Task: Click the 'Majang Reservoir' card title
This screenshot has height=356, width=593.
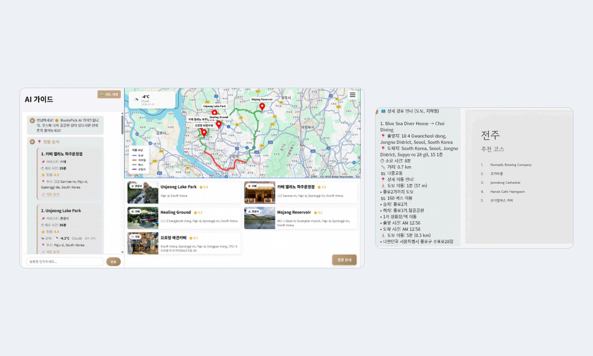Action: pos(294,212)
